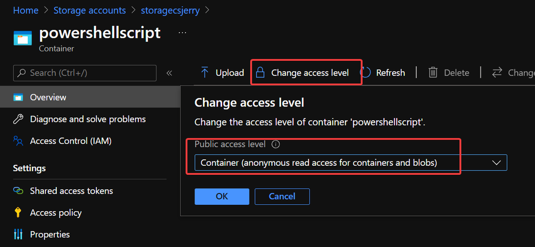Image resolution: width=535 pixels, height=247 pixels.
Task: Click the info icon beside Public access level
Action: click(276, 144)
